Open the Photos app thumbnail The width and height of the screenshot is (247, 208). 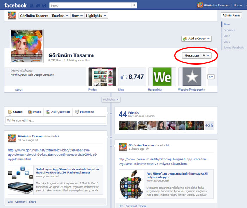[x=102, y=77]
